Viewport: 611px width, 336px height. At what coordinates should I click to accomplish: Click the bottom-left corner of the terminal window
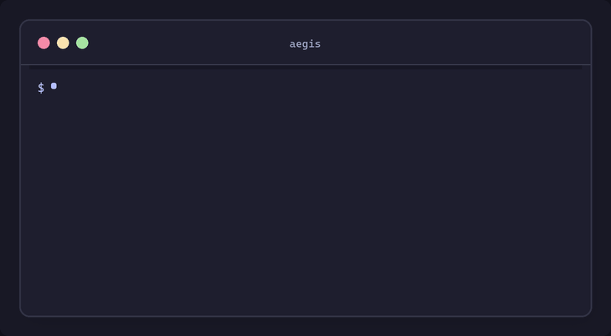click(23, 313)
